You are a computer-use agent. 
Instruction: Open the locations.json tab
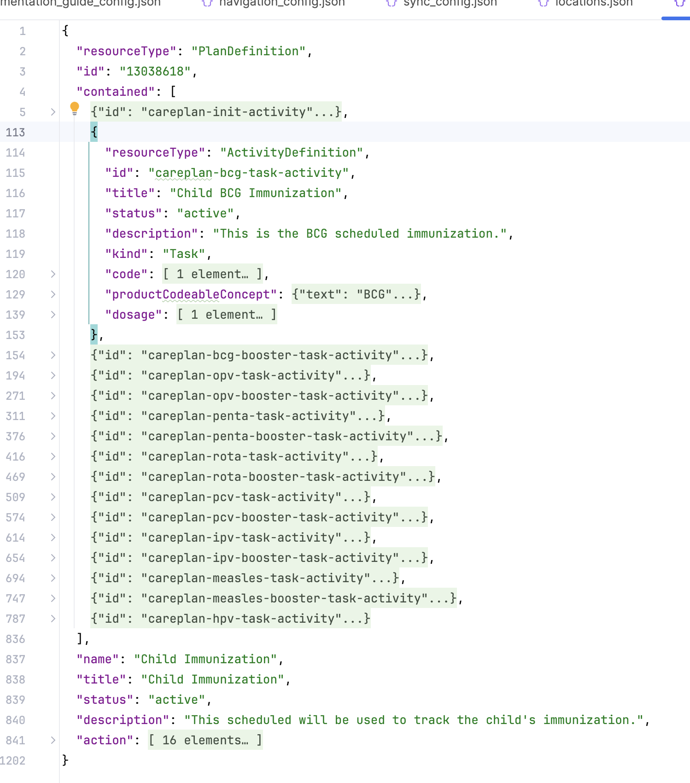pos(585,4)
